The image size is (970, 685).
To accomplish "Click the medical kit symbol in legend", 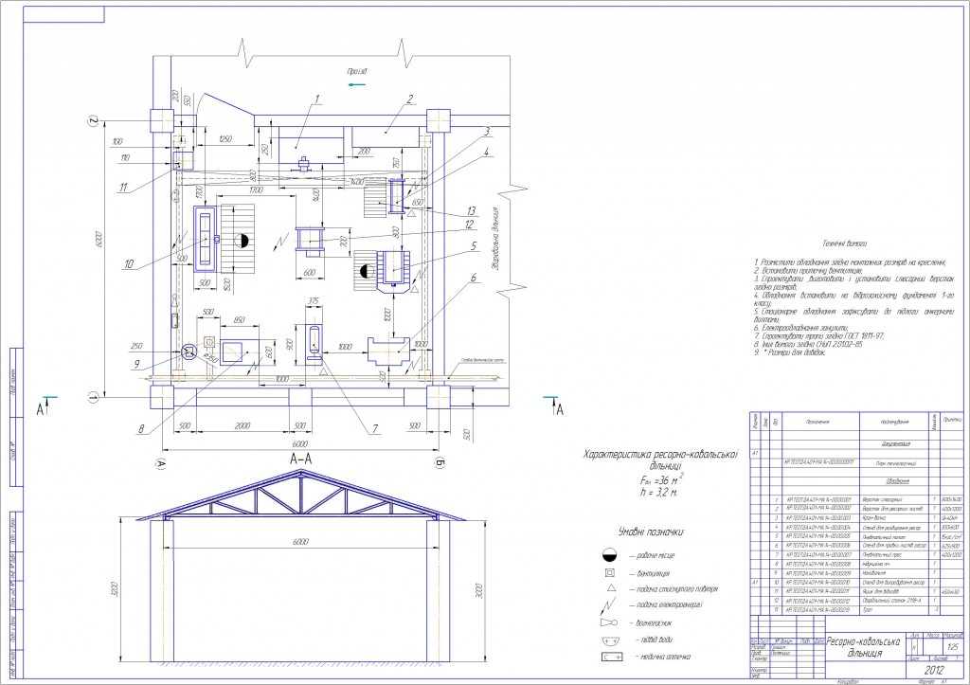I will [611, 657].
